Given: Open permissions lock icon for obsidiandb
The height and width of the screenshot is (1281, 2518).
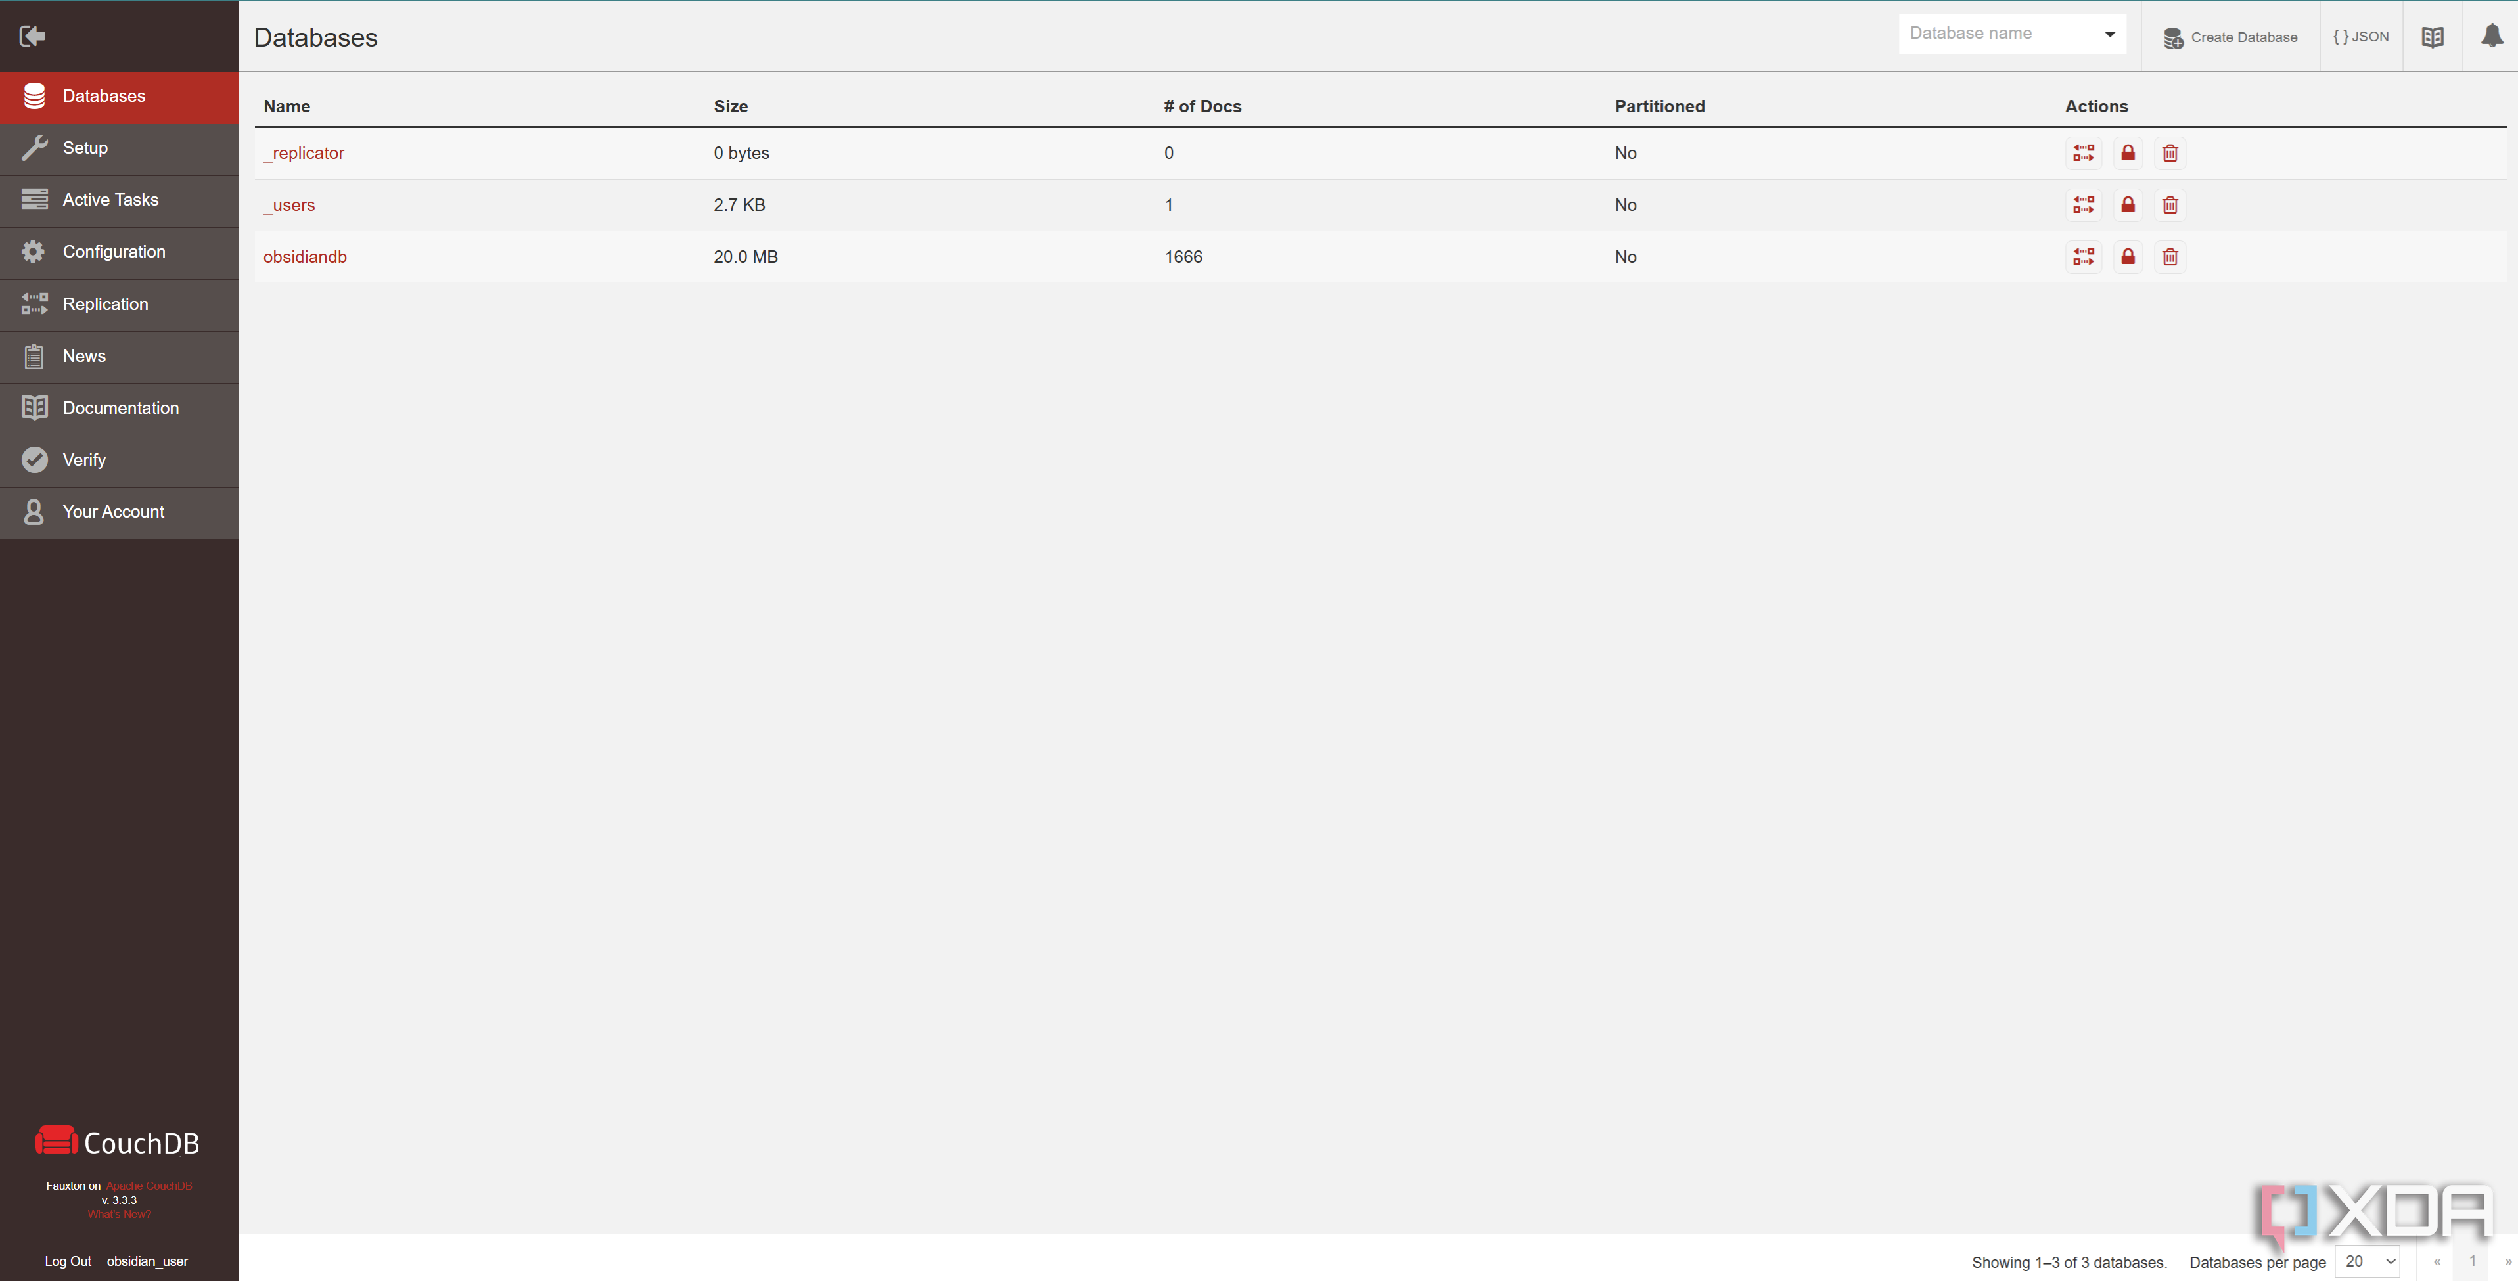Looking at the screenshot, I should tap(2128, 256).
